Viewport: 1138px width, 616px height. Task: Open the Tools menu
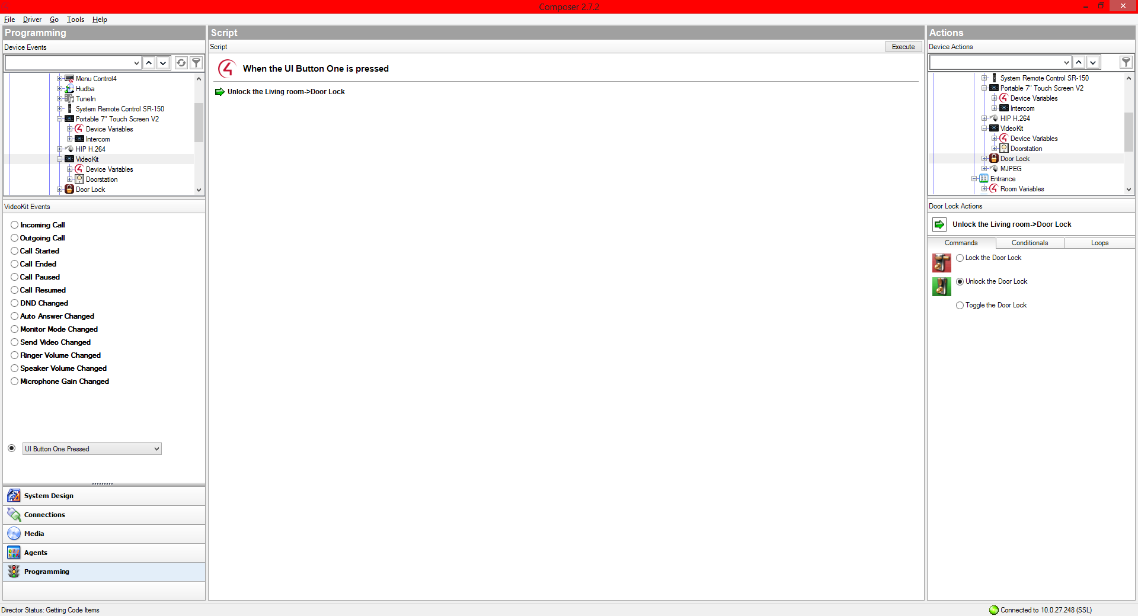click(75, 20)
